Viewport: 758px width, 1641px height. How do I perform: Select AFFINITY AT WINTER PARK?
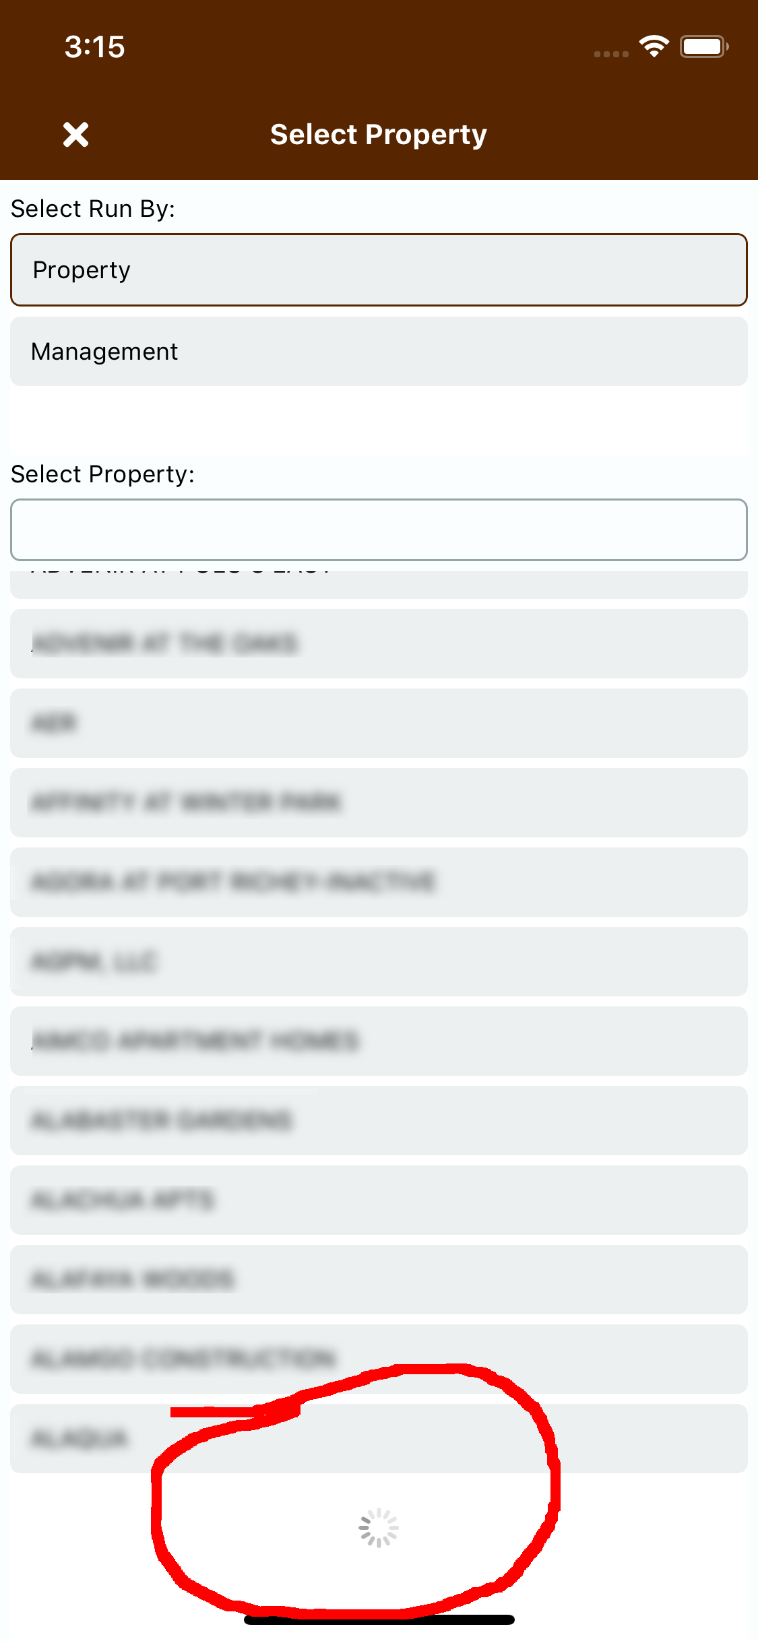click(x=379, y=803)
